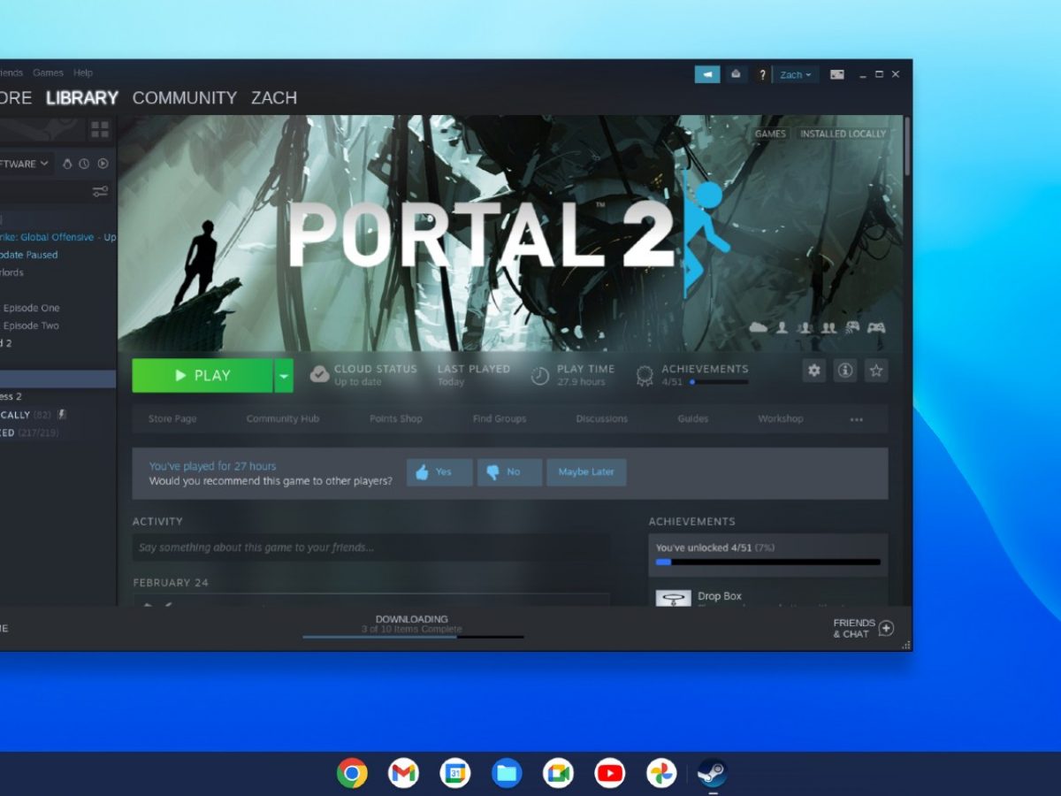Viewport: 1061px width, 796px height.
Task: Add Portal 2 to favorites star
Action: click(876, 371)
